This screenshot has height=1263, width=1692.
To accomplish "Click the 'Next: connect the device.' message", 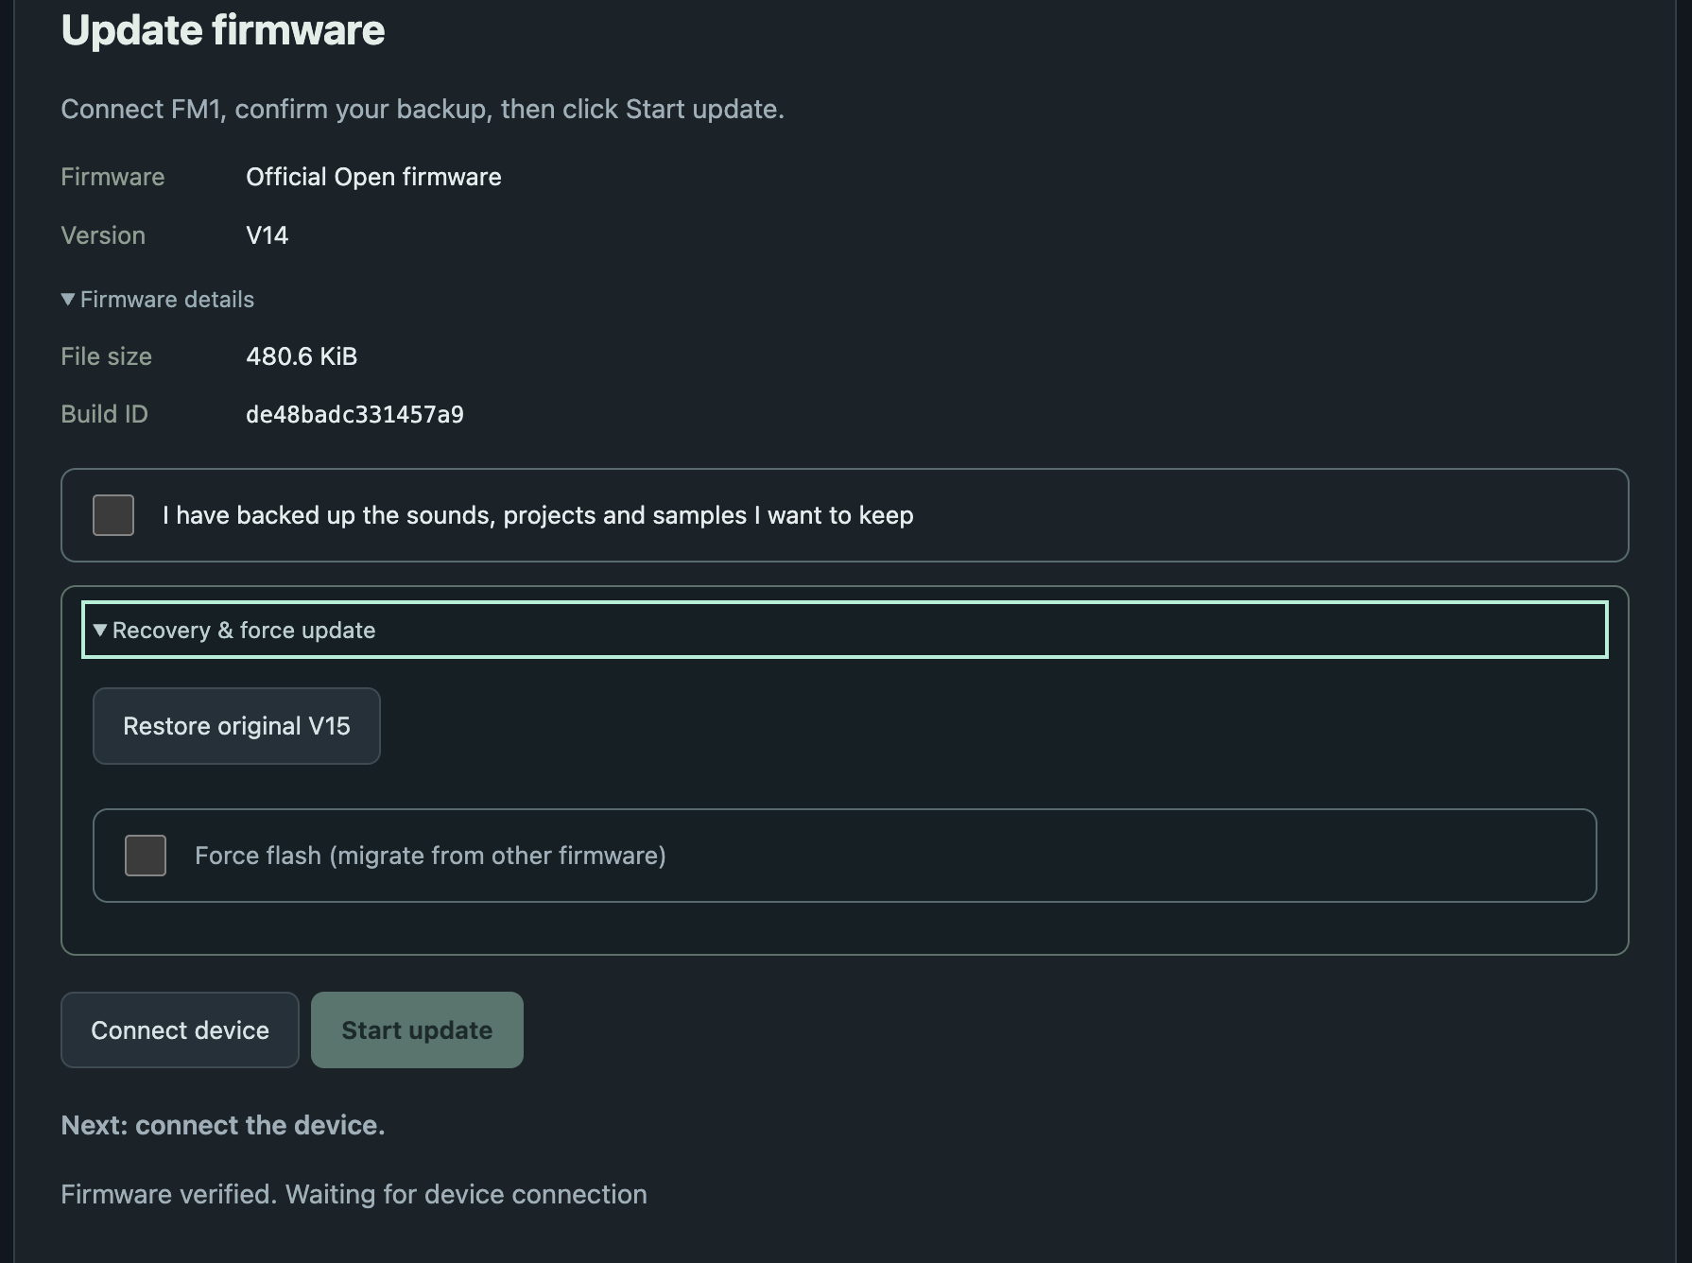I will point(223,1125).
